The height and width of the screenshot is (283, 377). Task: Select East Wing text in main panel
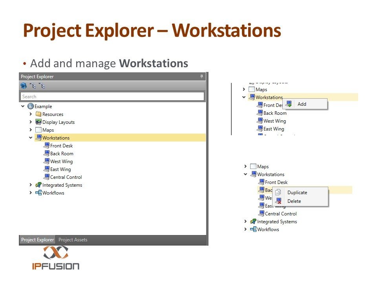click(x=60, y=169)
